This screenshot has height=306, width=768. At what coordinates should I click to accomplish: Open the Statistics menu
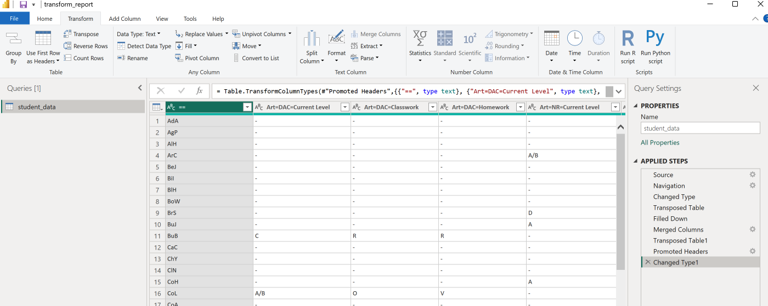pos(420,46)
